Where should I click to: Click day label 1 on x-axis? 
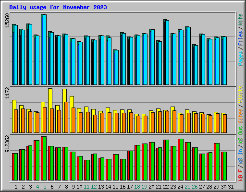tap(16, 187)
